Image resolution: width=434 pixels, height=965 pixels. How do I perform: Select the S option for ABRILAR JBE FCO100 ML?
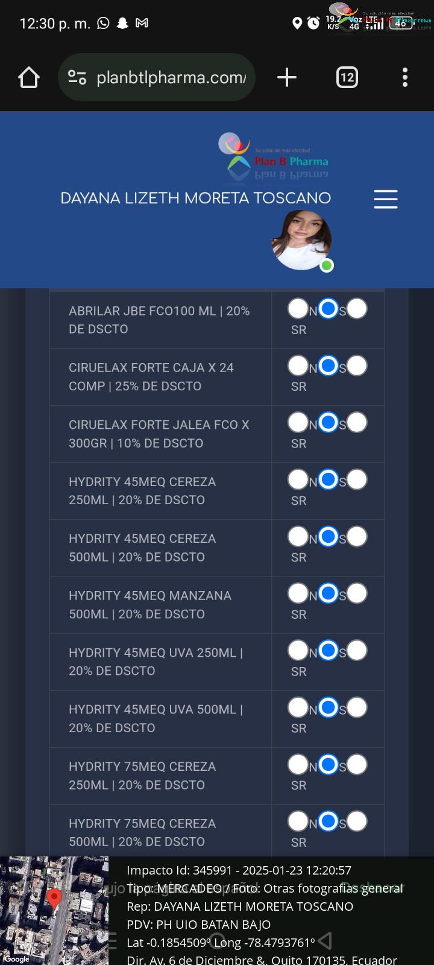click(x=328, y=309)
